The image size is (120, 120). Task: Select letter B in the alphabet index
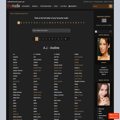pos(21,23)
